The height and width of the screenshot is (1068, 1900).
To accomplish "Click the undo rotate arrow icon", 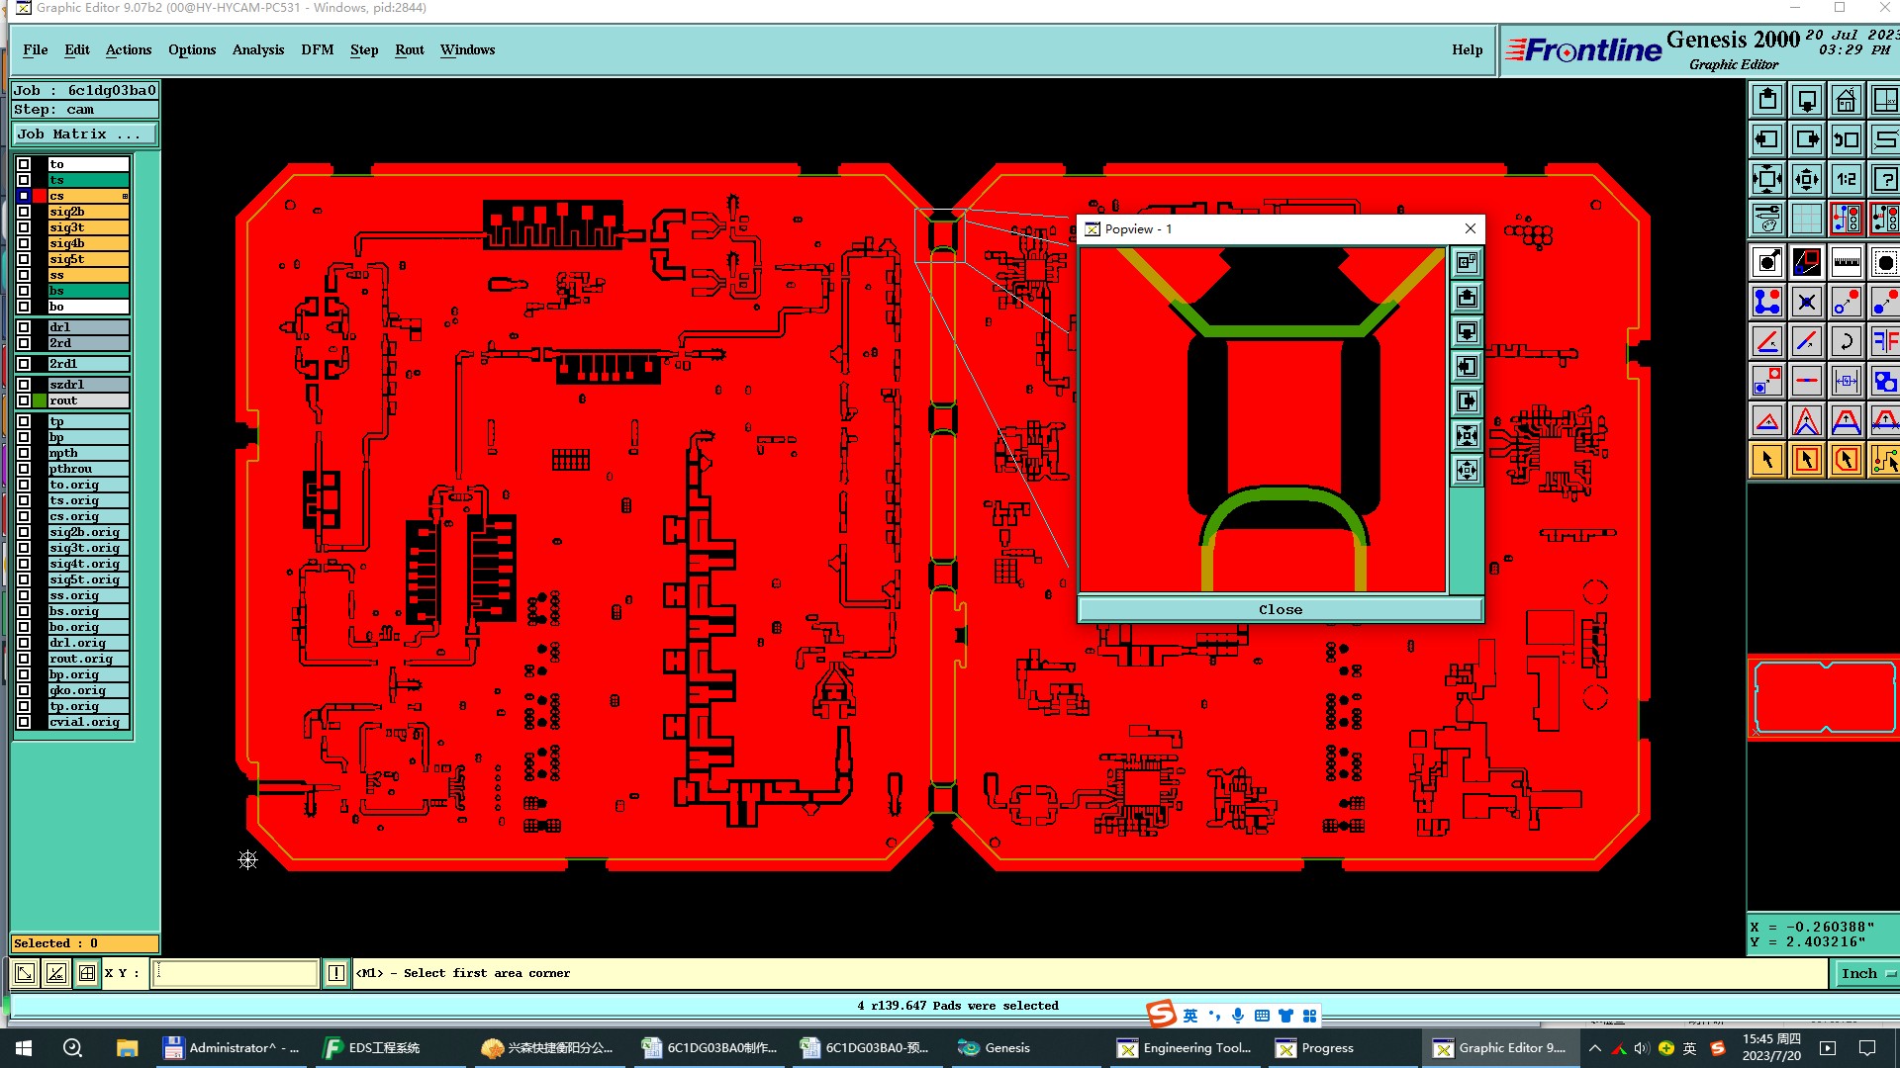I will tap(1846, 342).
